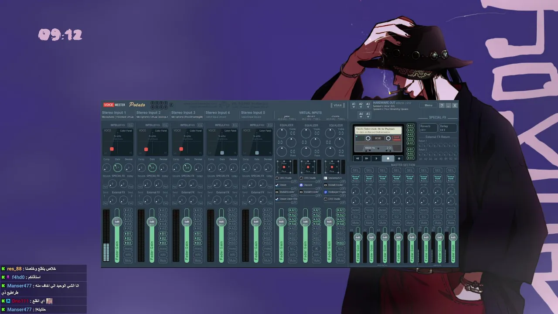
Task: Click the cassette play button
Action: pyautogui.click(x=377, y=158)
